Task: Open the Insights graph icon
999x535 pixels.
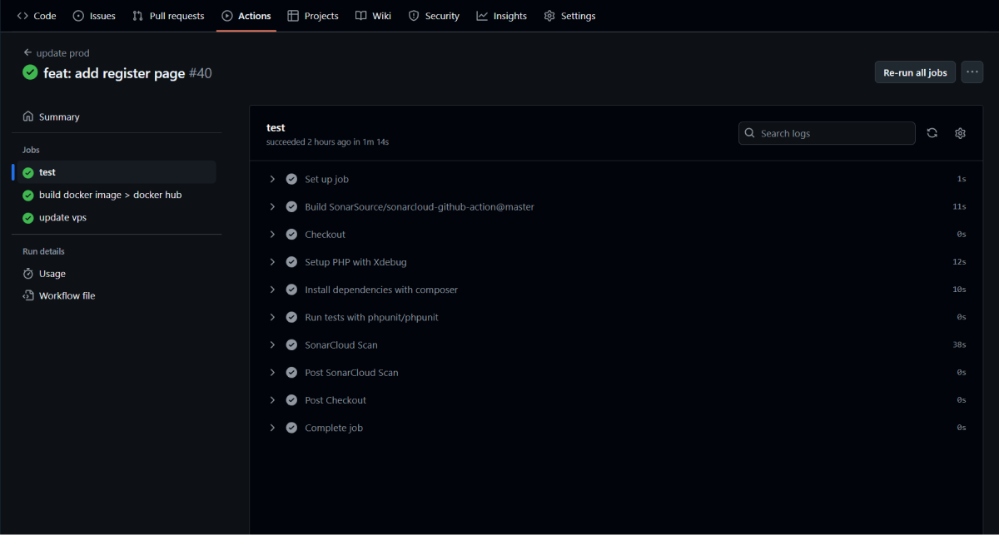Action: (x=483, y=15)
